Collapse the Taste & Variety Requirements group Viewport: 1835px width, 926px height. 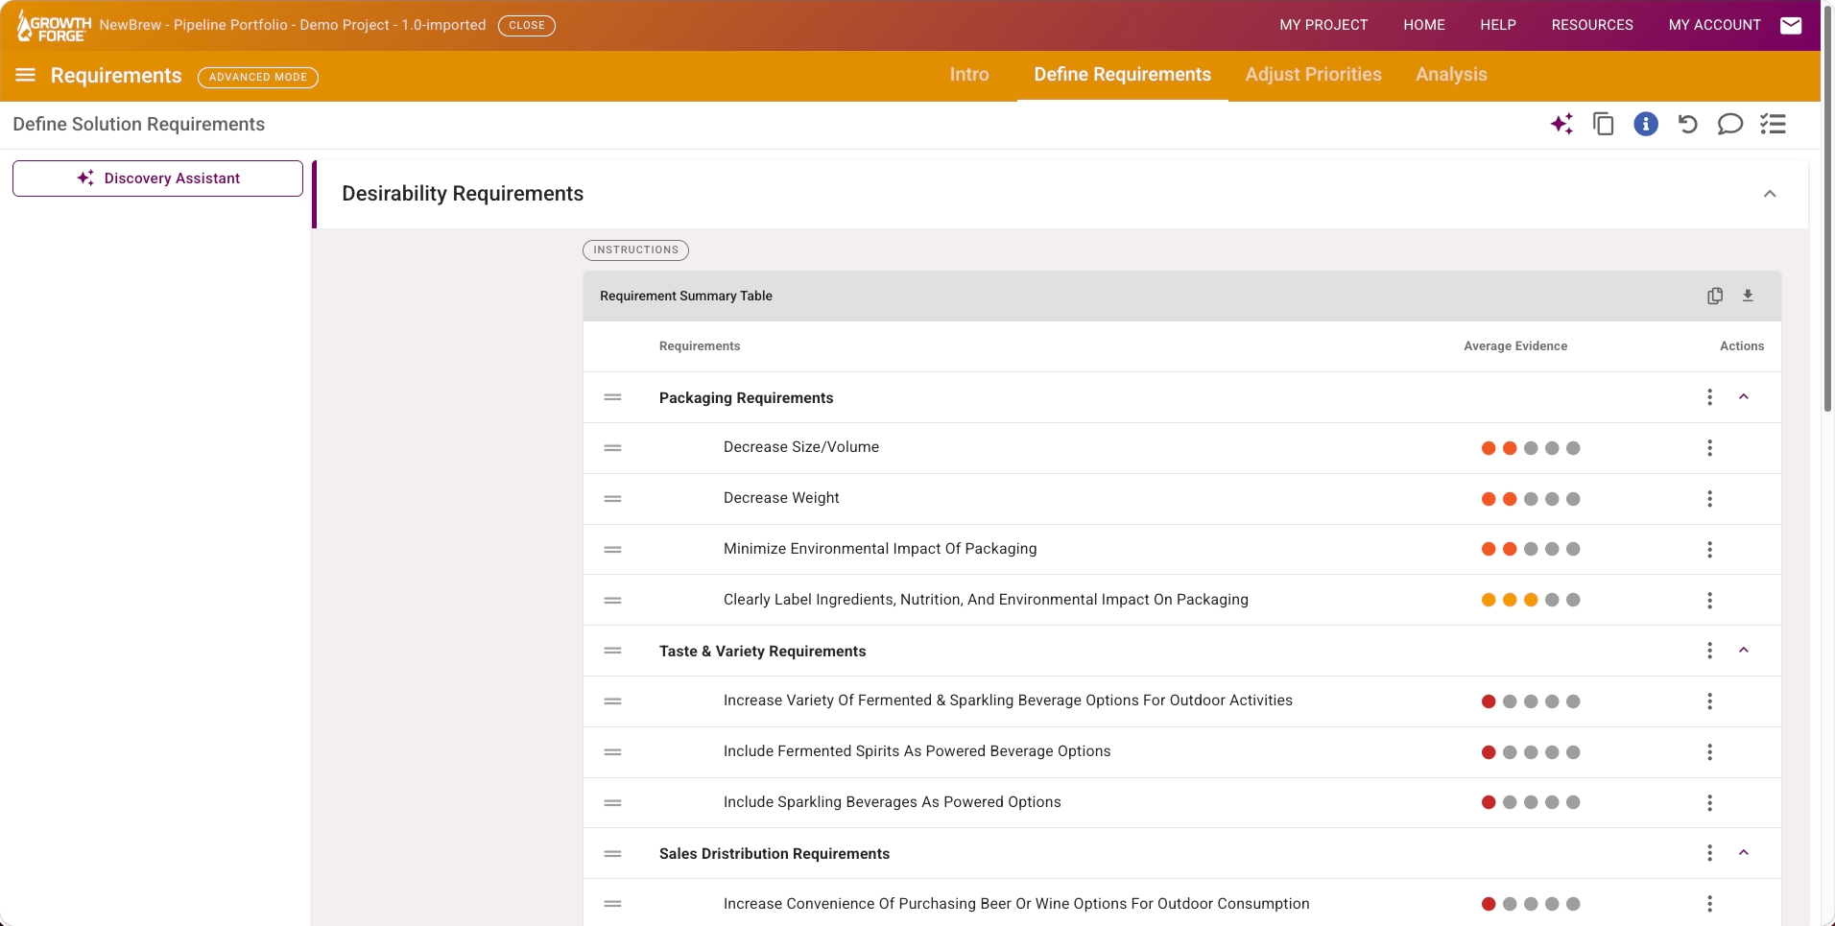click(x=1744, y=651)
